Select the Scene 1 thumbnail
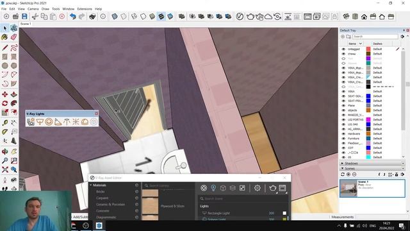Image resolution: width=410 pixels, height=231 pixels. point(348,188)
